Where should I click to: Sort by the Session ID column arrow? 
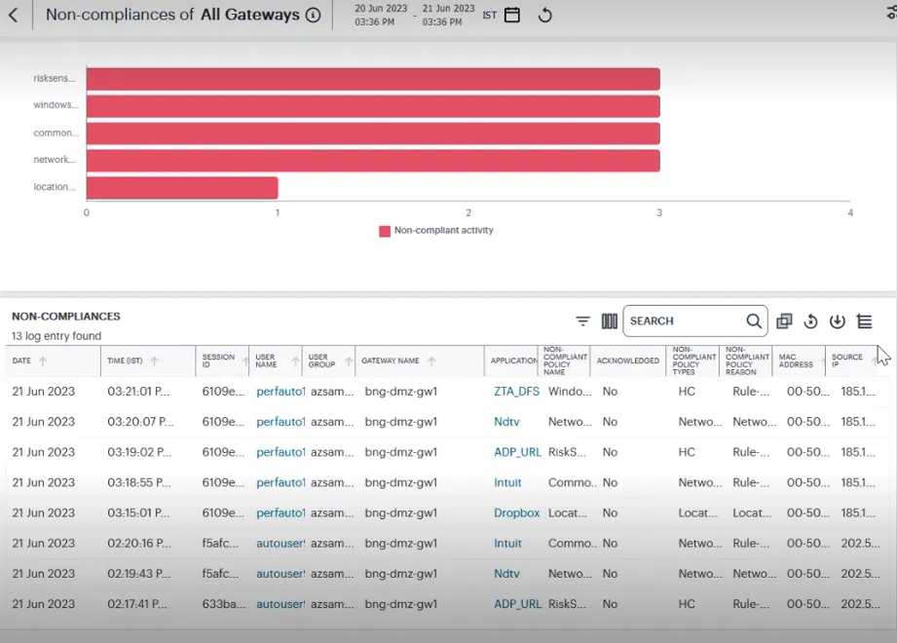[245, 361]
